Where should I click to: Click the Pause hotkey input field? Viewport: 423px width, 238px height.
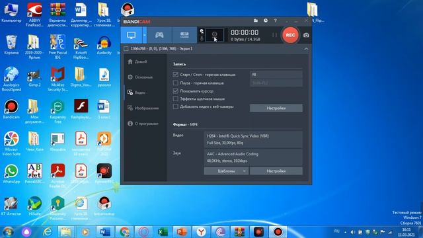pos(276,83)
